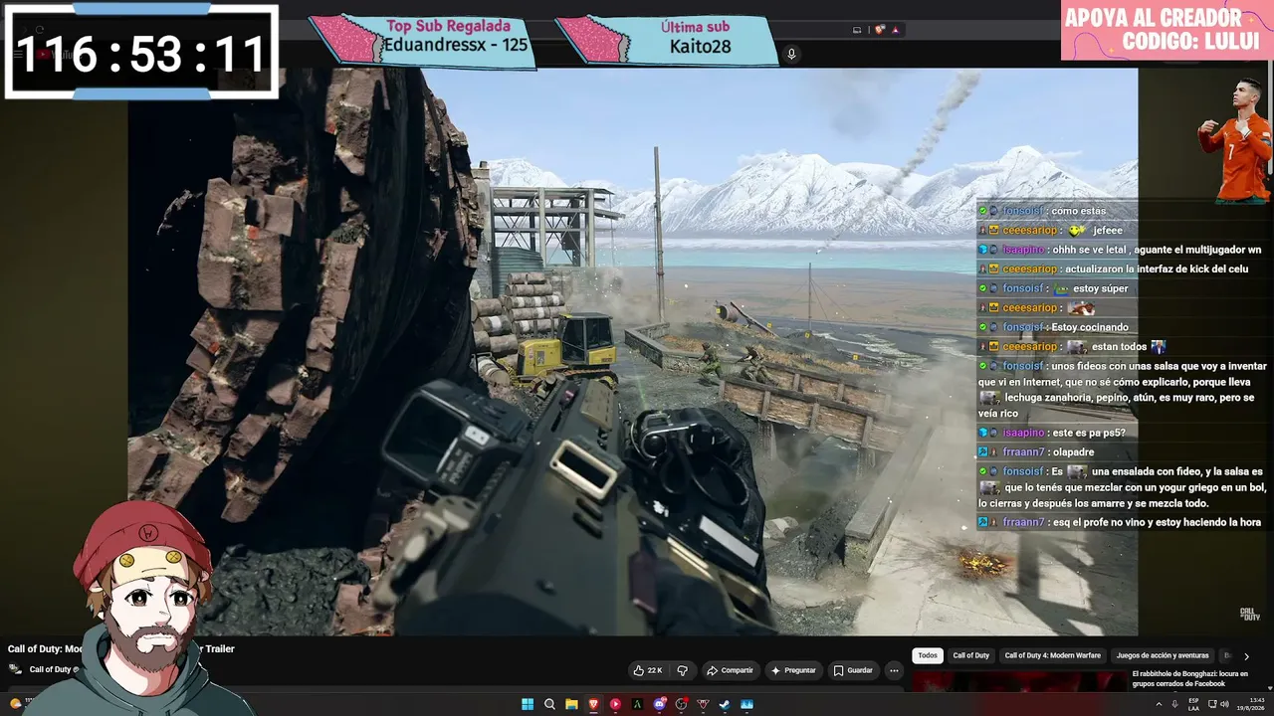Show more filter chips with right arrow

point(1246,656)
